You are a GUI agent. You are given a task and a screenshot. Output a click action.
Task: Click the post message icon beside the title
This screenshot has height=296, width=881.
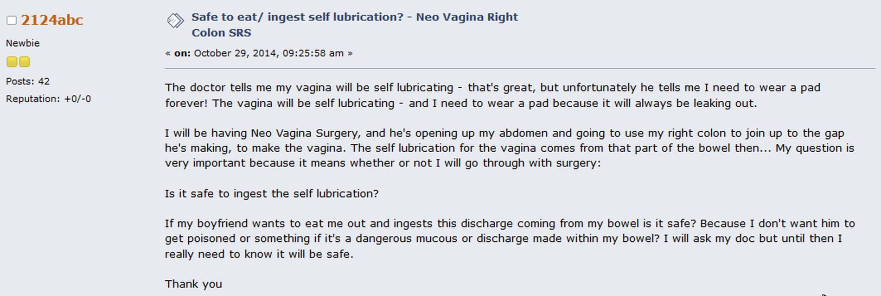click(175, 21)
